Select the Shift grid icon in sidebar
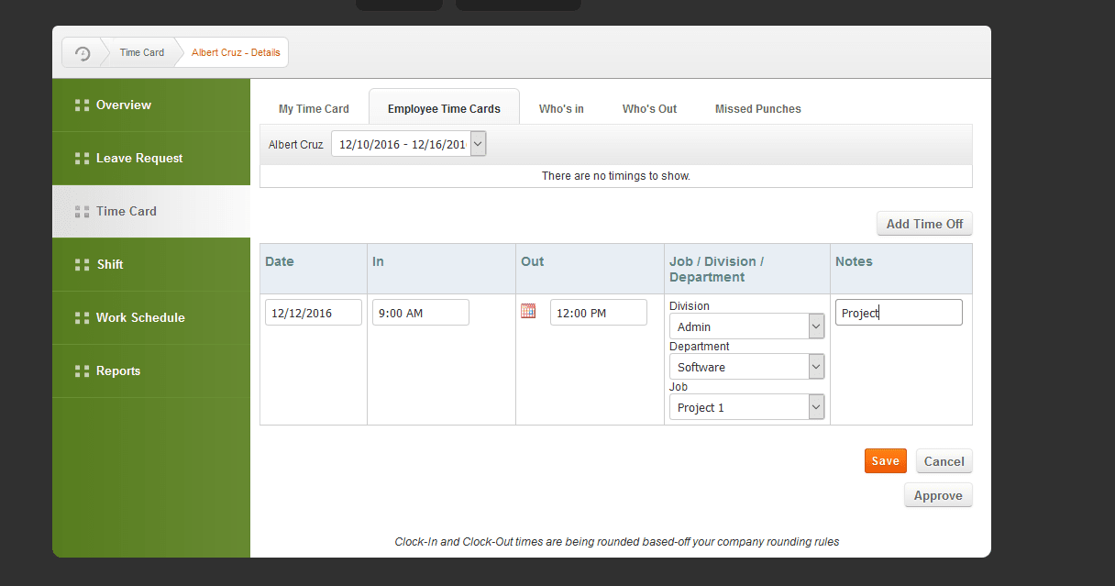Viewport: 1115px width, 586px height. (81, 264)
